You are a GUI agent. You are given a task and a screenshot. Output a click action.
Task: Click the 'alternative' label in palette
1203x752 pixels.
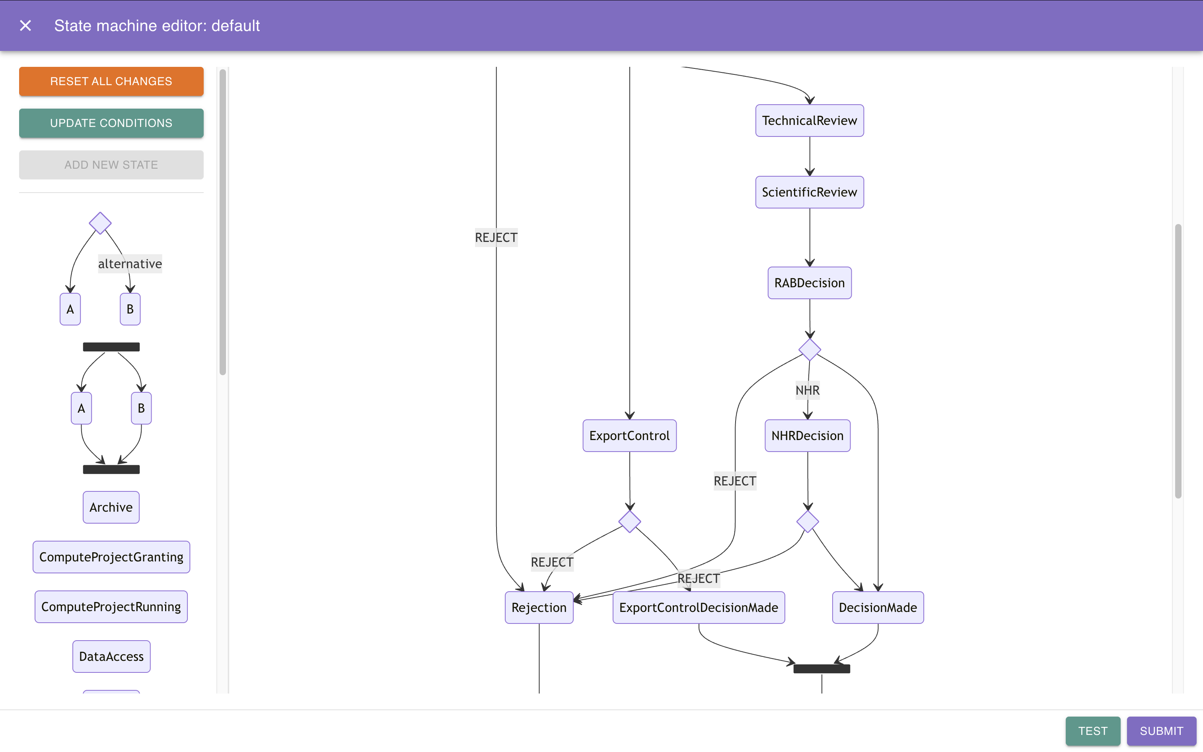(x=130, y=263)
